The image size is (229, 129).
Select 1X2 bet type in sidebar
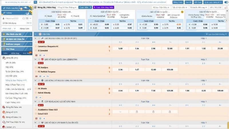pos(9,67)
